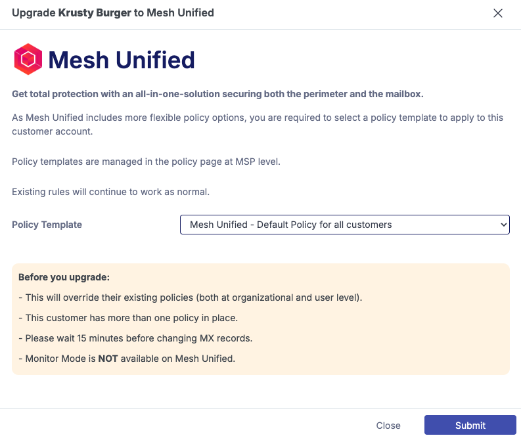
Task: Click the X icon to dismiss dialog
Action: [498, 13]
